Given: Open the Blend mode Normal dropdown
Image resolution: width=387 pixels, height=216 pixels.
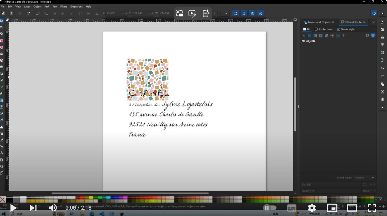Looking at the screenshot, I should [x=365, y=178].
